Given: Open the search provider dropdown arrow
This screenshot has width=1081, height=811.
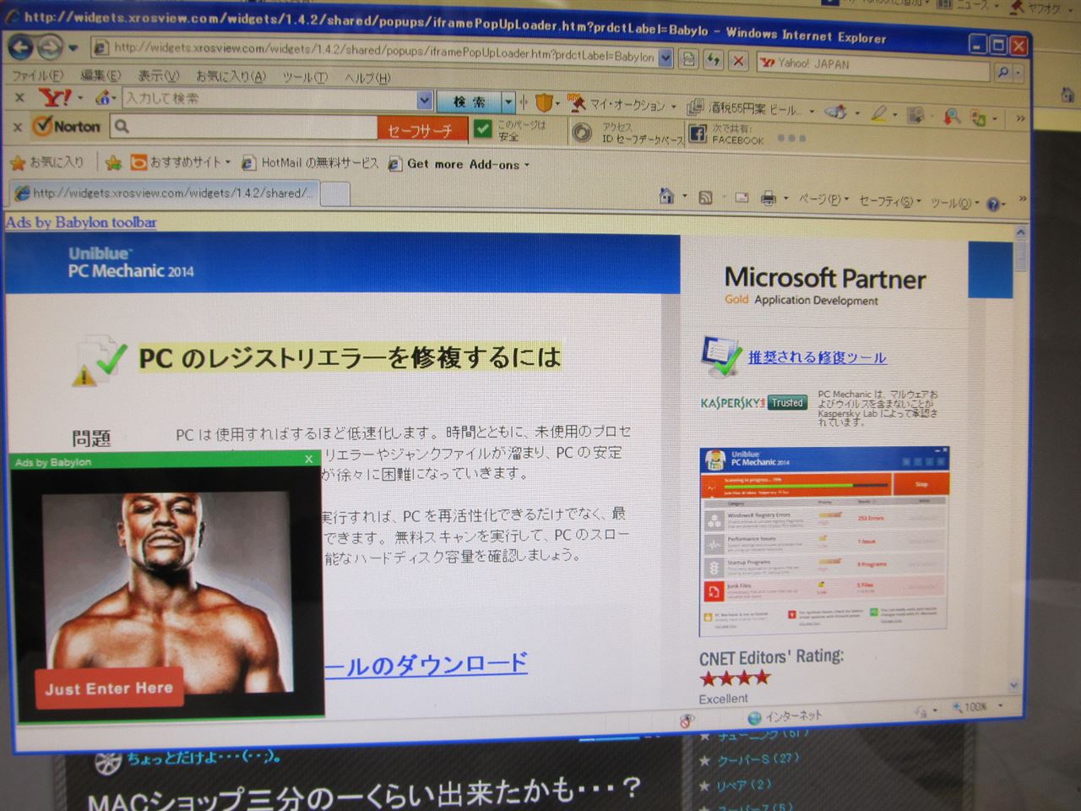Looking at the screenshot, I should (x=1019, y=74).
